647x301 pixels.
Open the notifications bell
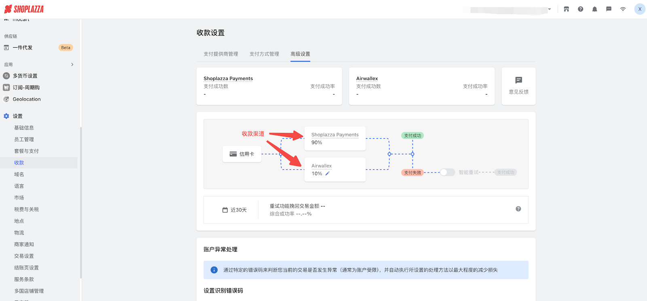(x=594, y=9)
